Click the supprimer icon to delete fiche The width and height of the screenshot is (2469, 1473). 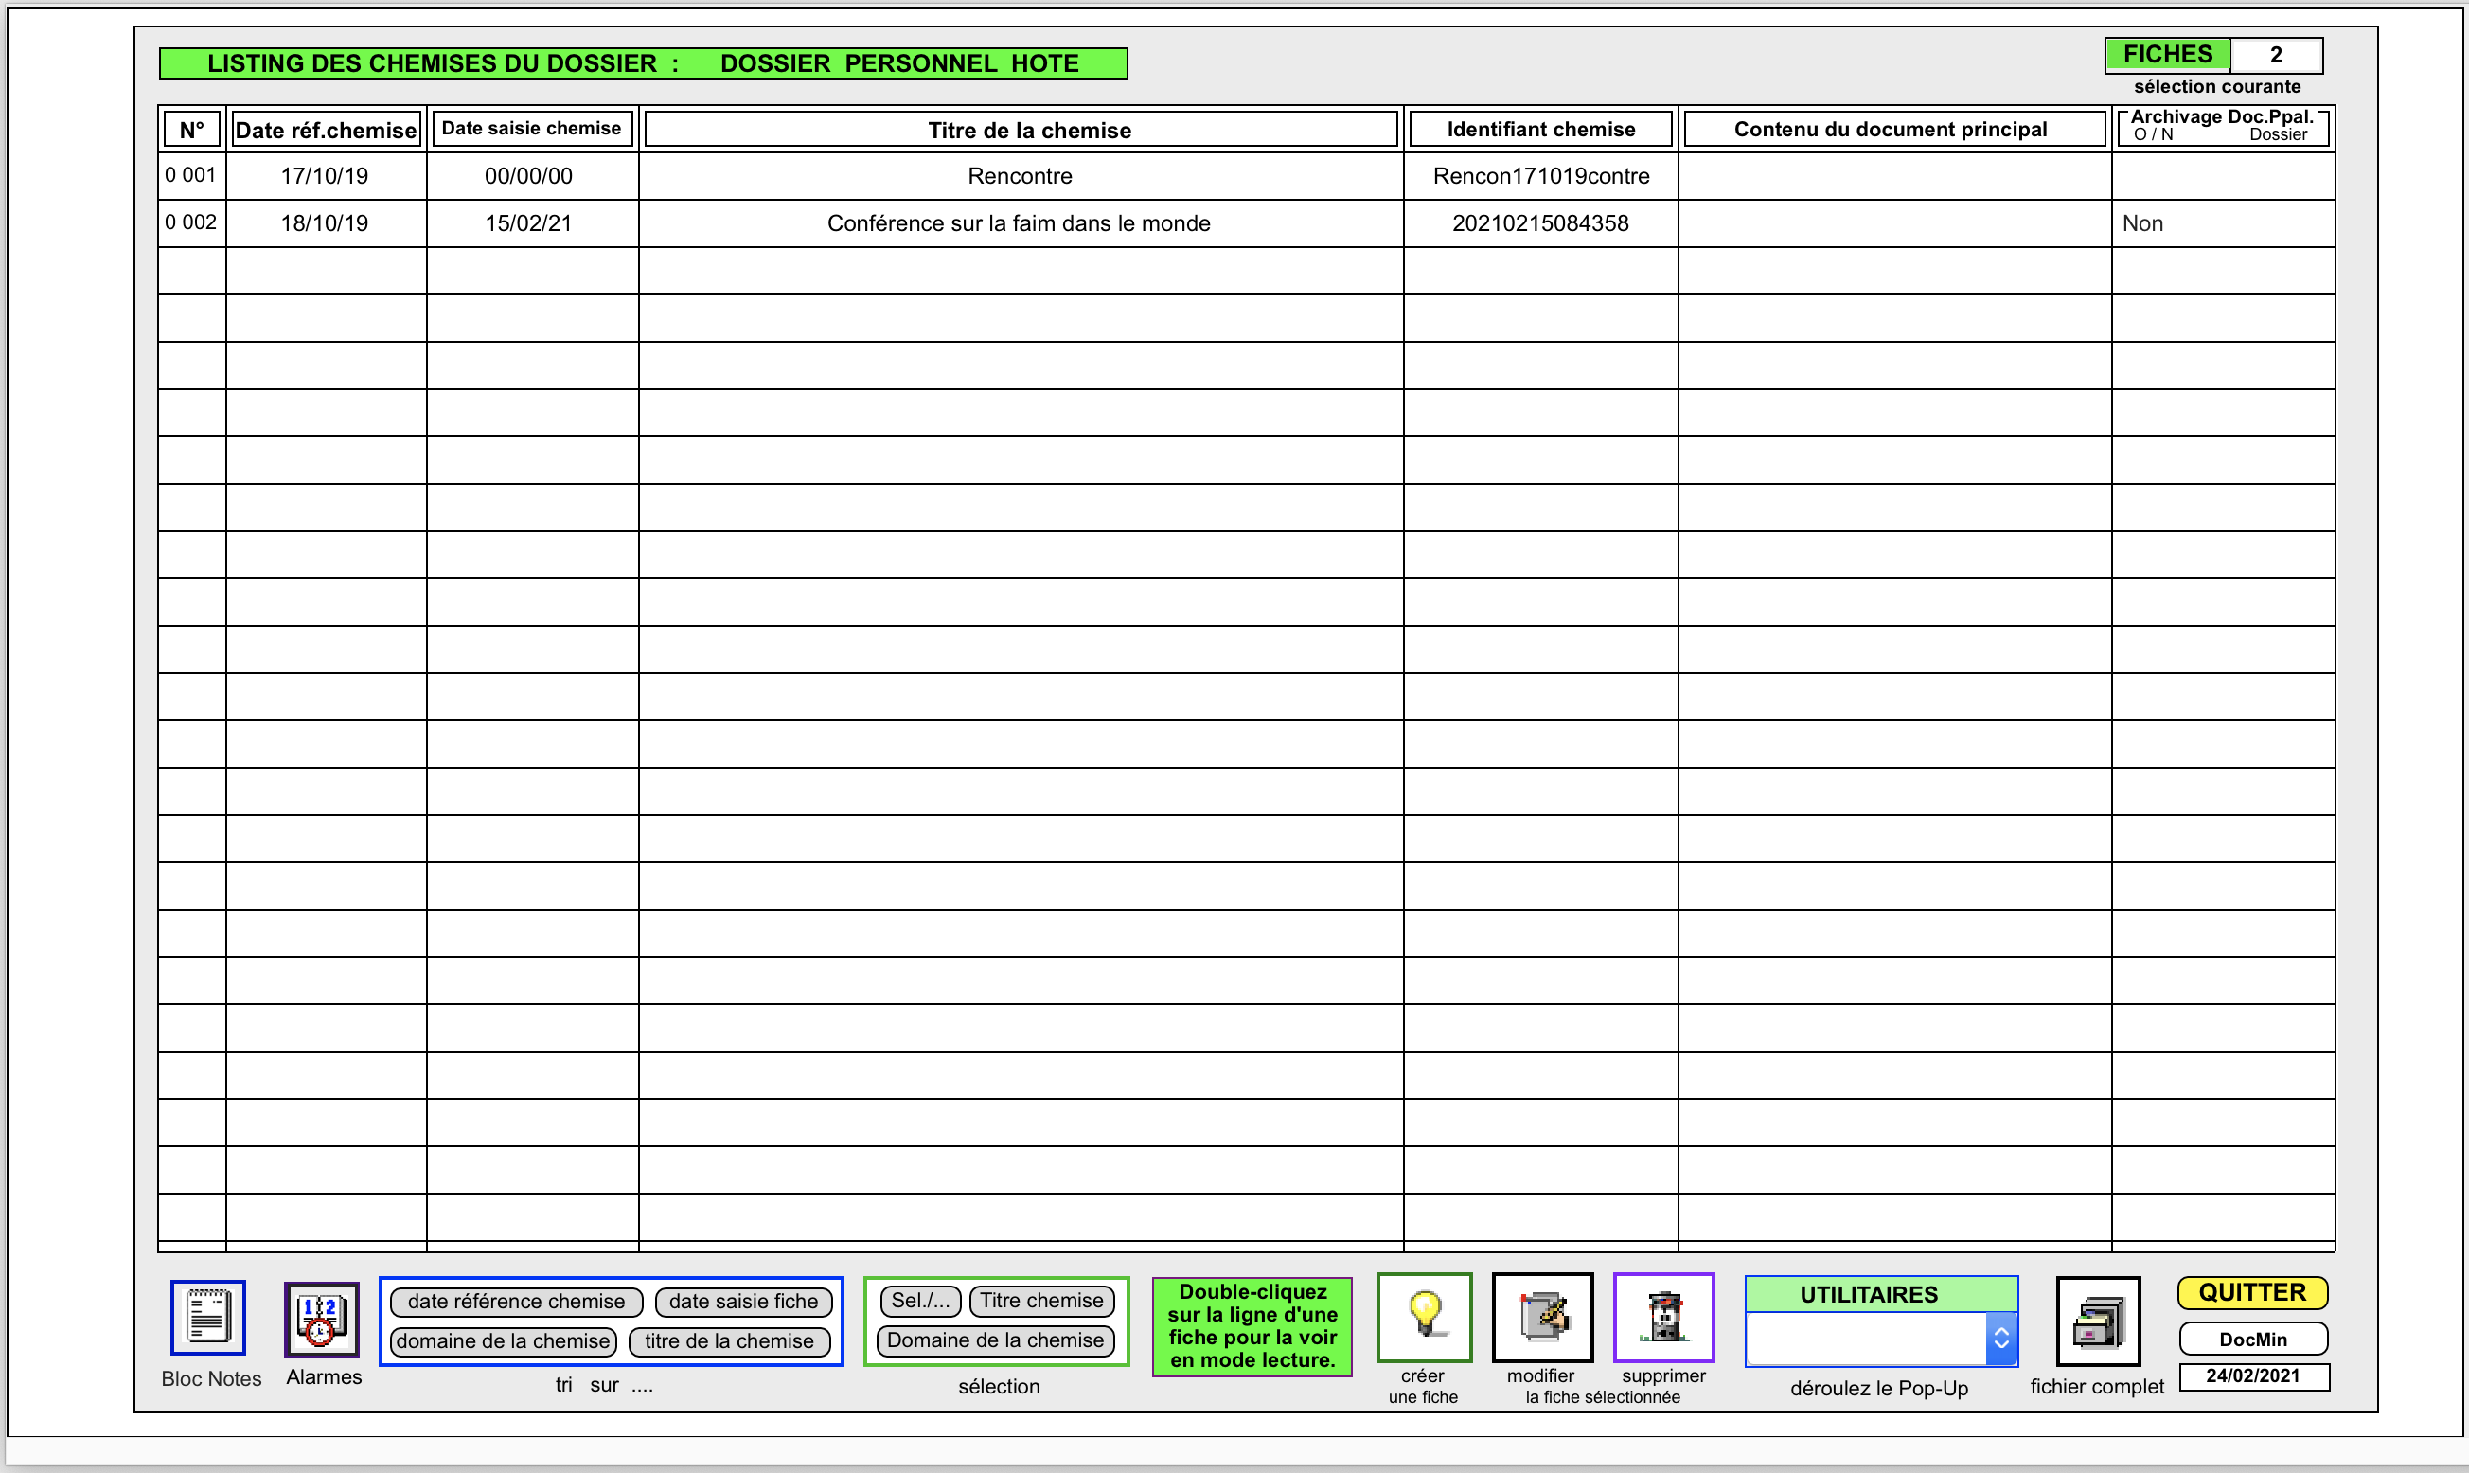tap(1663, 1317)
